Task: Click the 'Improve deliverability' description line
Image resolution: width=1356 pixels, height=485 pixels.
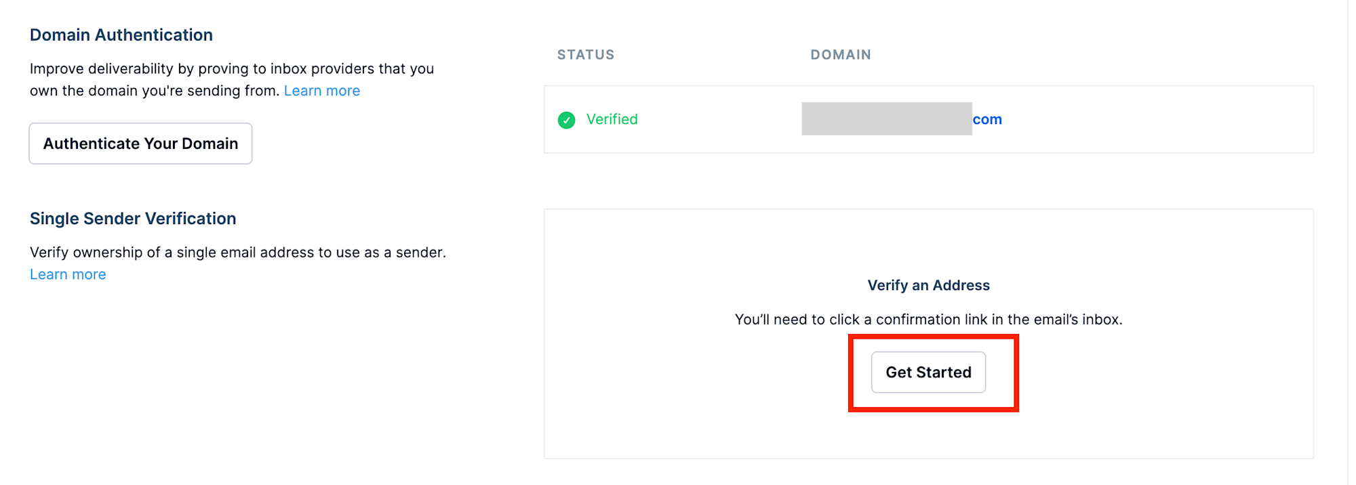Action: click(x=231, y=69)
